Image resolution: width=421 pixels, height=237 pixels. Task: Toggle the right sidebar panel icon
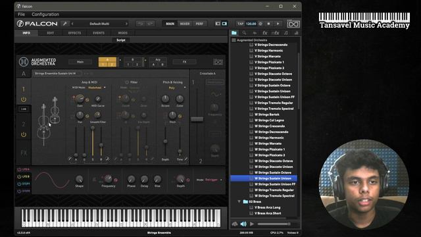point(224,24)
